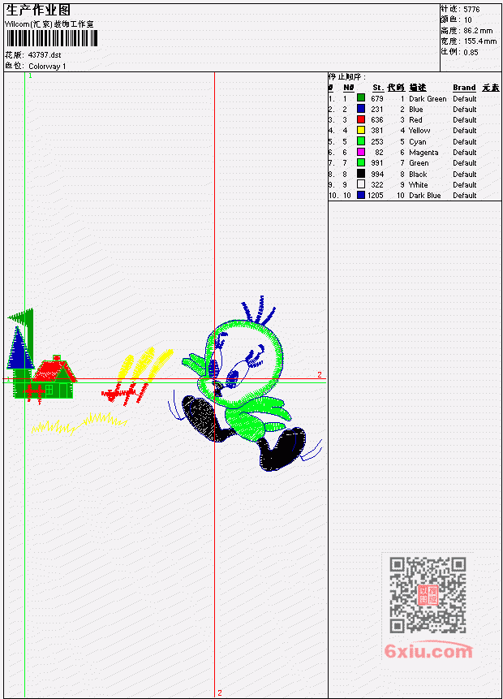503x699 pixels.
Task: Click the St. column header
Action: [378, 88]
